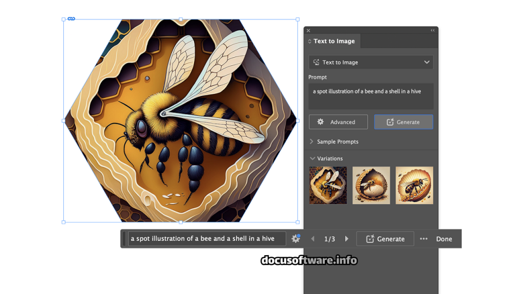Open settings gear in contextual taskbar

(x=296, y=239)
